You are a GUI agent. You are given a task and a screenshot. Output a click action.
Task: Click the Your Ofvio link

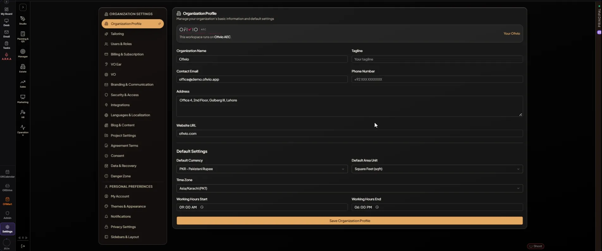tap(512, 33)
